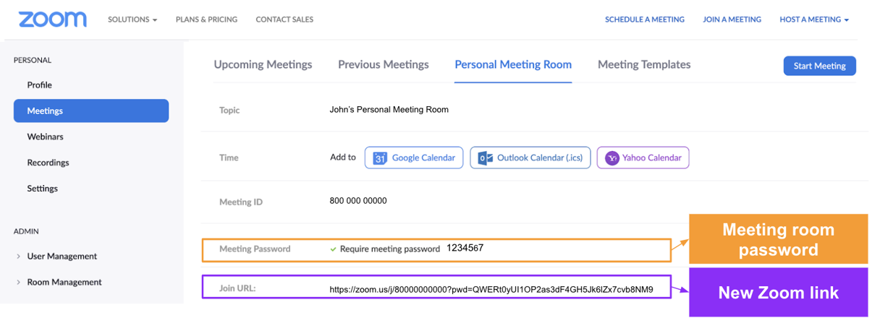
Task: Click the Google Calendar icon
Action: 380,158
